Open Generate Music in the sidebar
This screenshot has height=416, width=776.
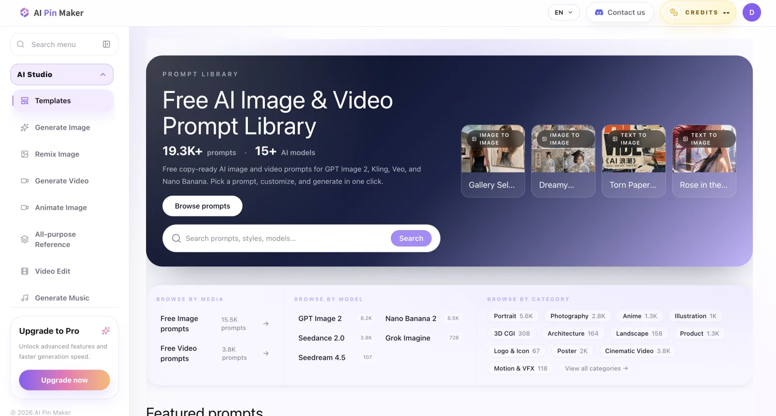point(63,298)
